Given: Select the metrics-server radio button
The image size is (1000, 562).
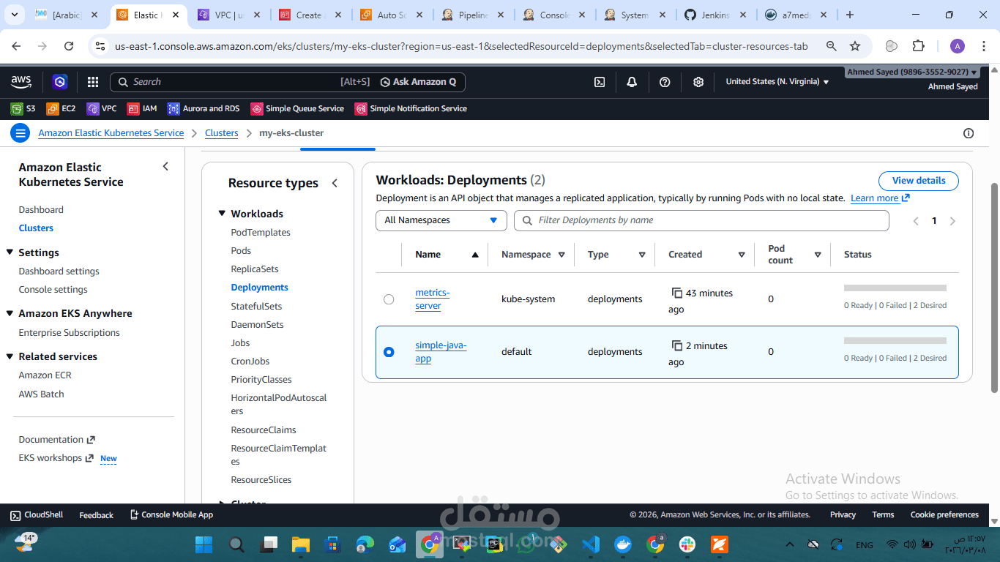Looking at the screenshot, I should tap(389, 299).
